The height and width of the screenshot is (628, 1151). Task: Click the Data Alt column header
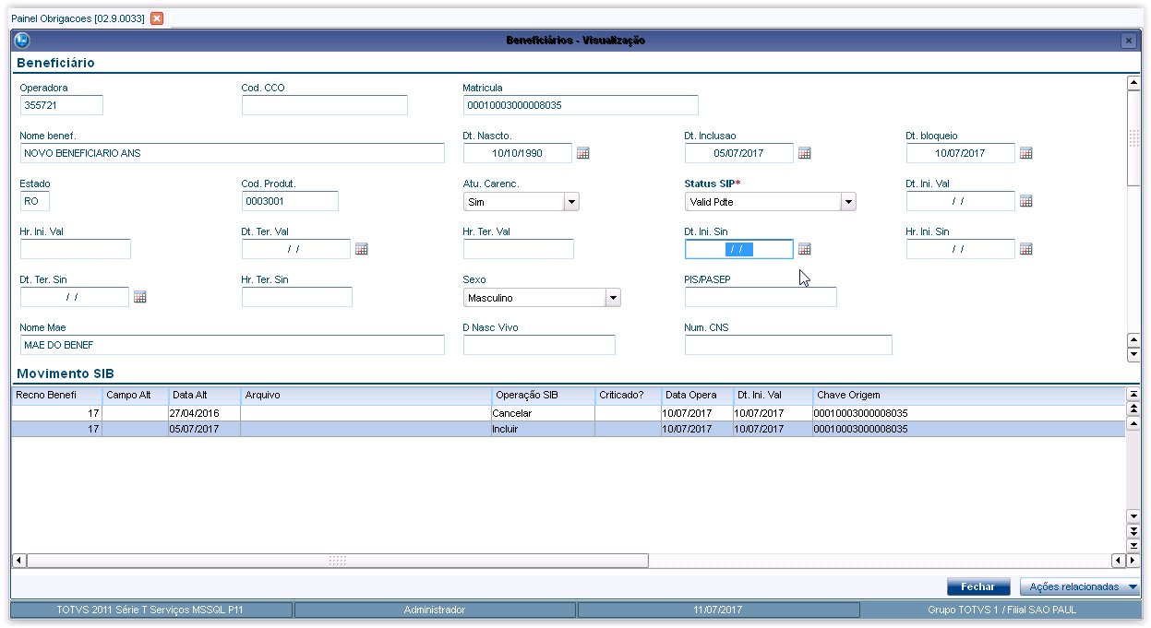tap(204, 396)
